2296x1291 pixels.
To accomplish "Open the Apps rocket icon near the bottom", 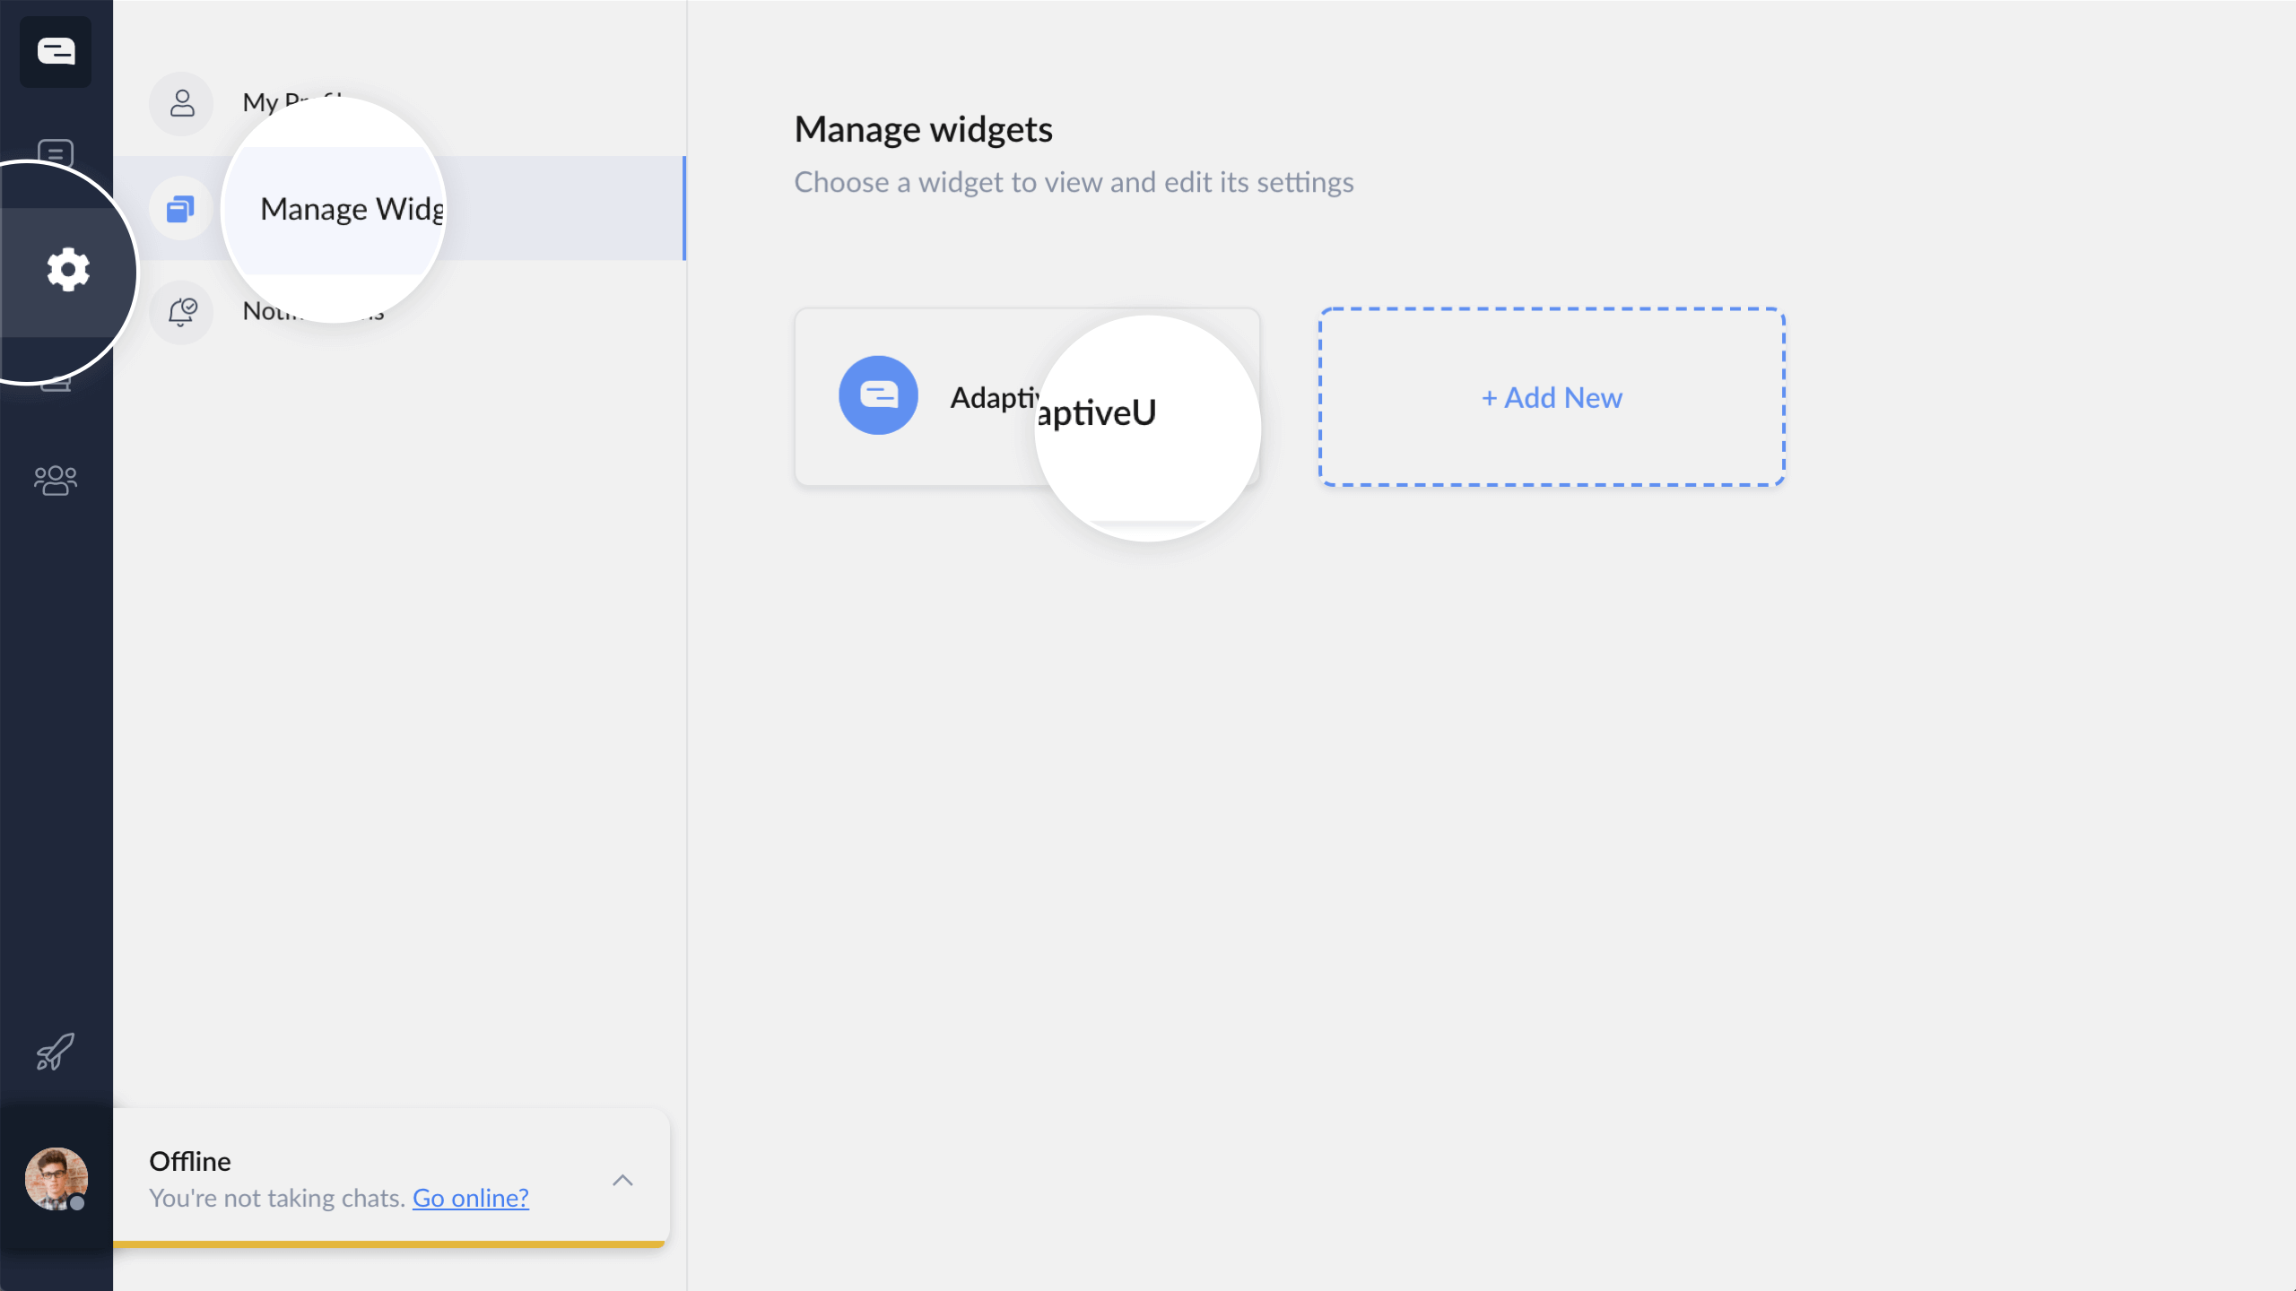I will (x=55, y=1052).
